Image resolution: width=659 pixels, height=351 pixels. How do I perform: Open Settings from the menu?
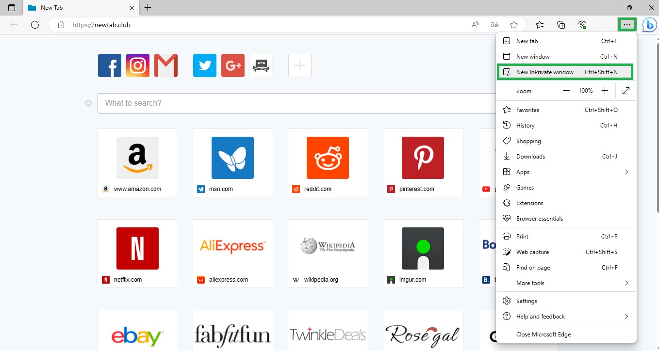(566, 301)
